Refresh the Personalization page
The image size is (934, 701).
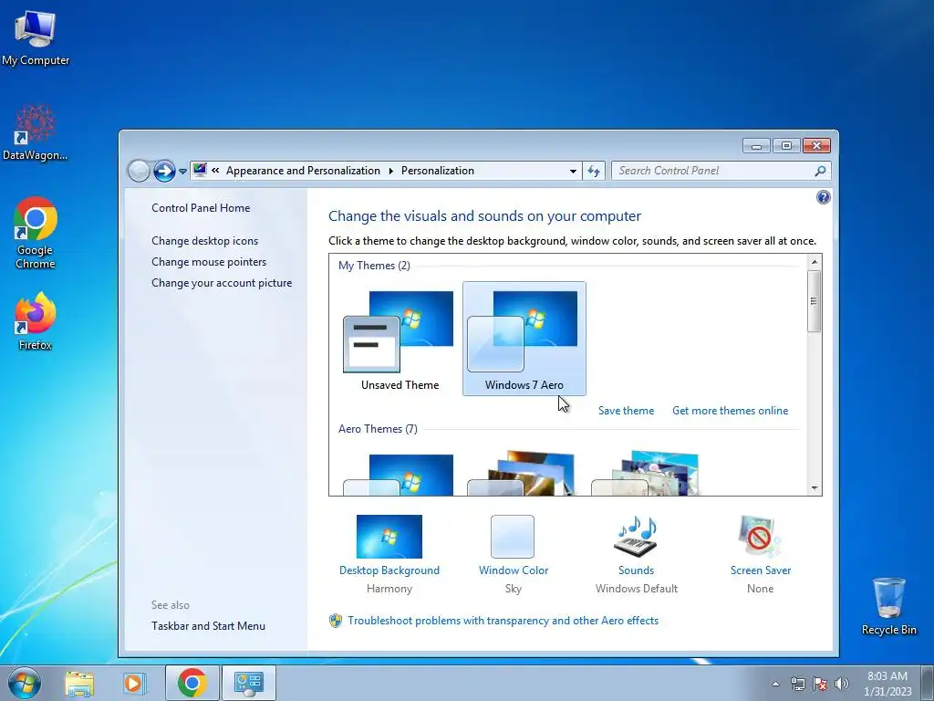[594, 171]
